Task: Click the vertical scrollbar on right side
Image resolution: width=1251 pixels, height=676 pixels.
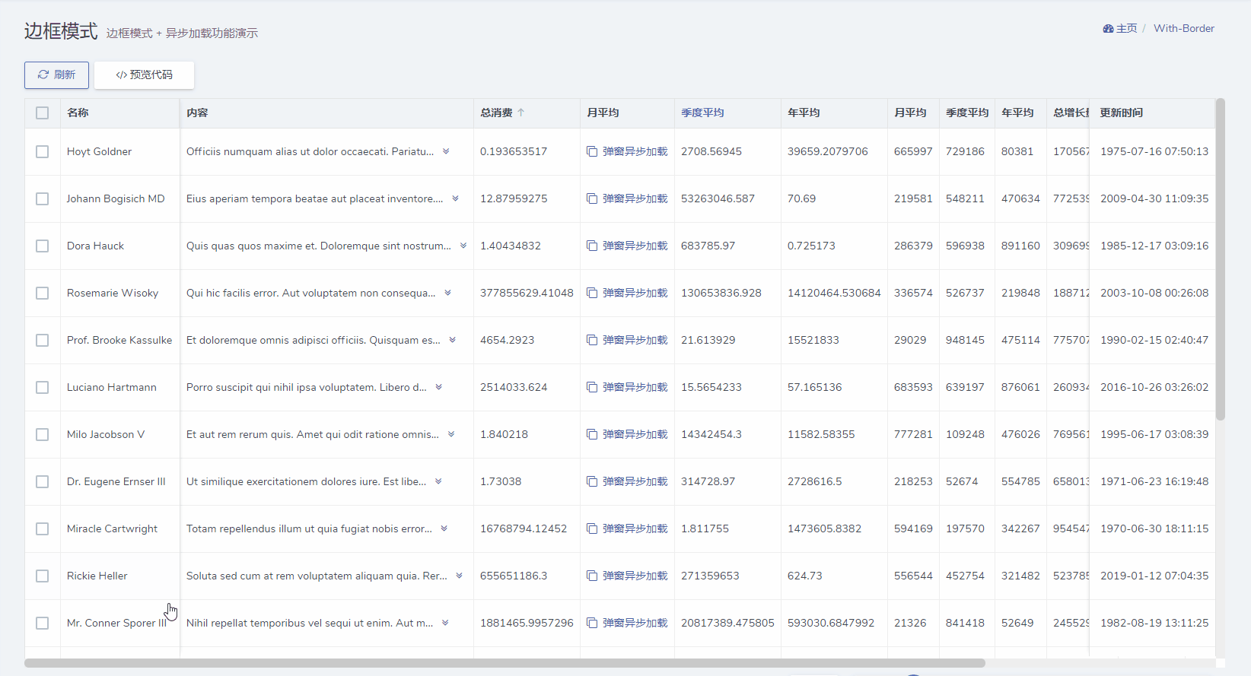Action: tap(1221, 259)
